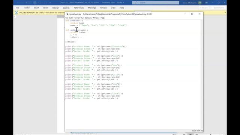Click the 'index = -' line
Screen dimensions: 240x135
(76, 37)
